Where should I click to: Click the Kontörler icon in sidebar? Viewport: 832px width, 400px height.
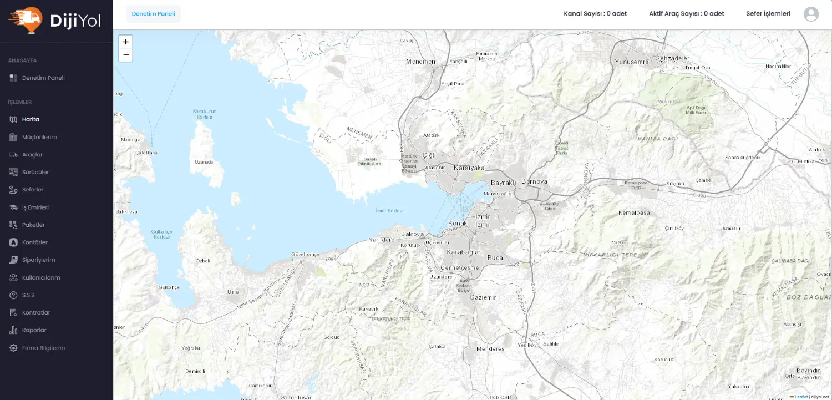click(13, 242)
